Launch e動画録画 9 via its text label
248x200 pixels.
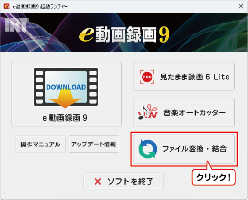pyautogui.click(x=65, y=118)
